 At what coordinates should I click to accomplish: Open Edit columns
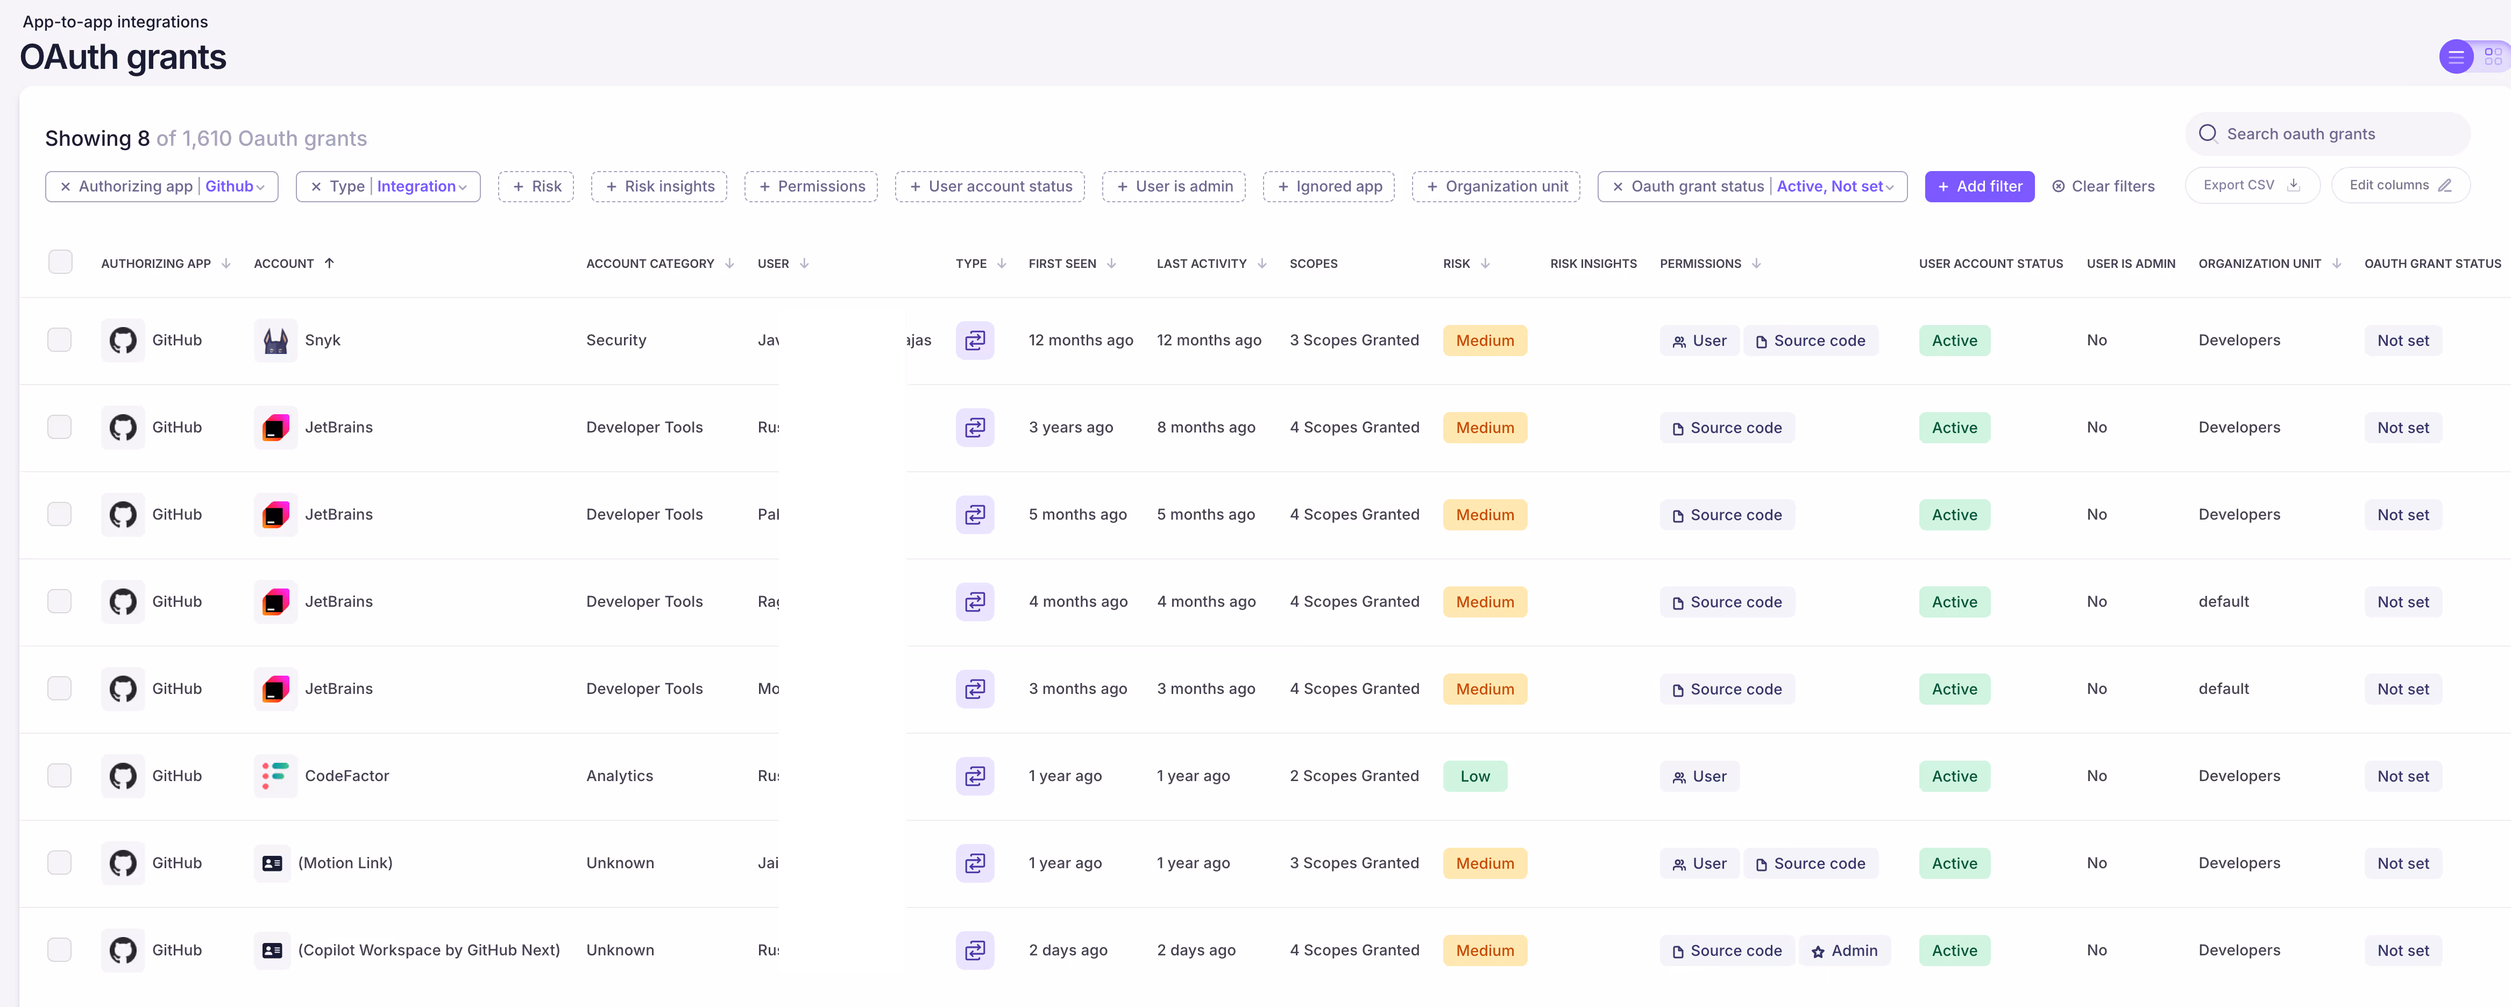2400,185
